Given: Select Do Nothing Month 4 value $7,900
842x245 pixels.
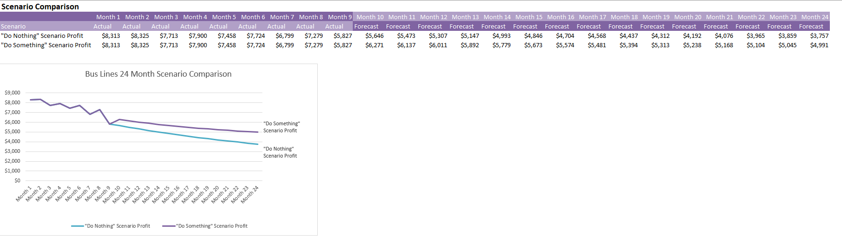Looking at the screenshot, I should [x=198, y=36].
